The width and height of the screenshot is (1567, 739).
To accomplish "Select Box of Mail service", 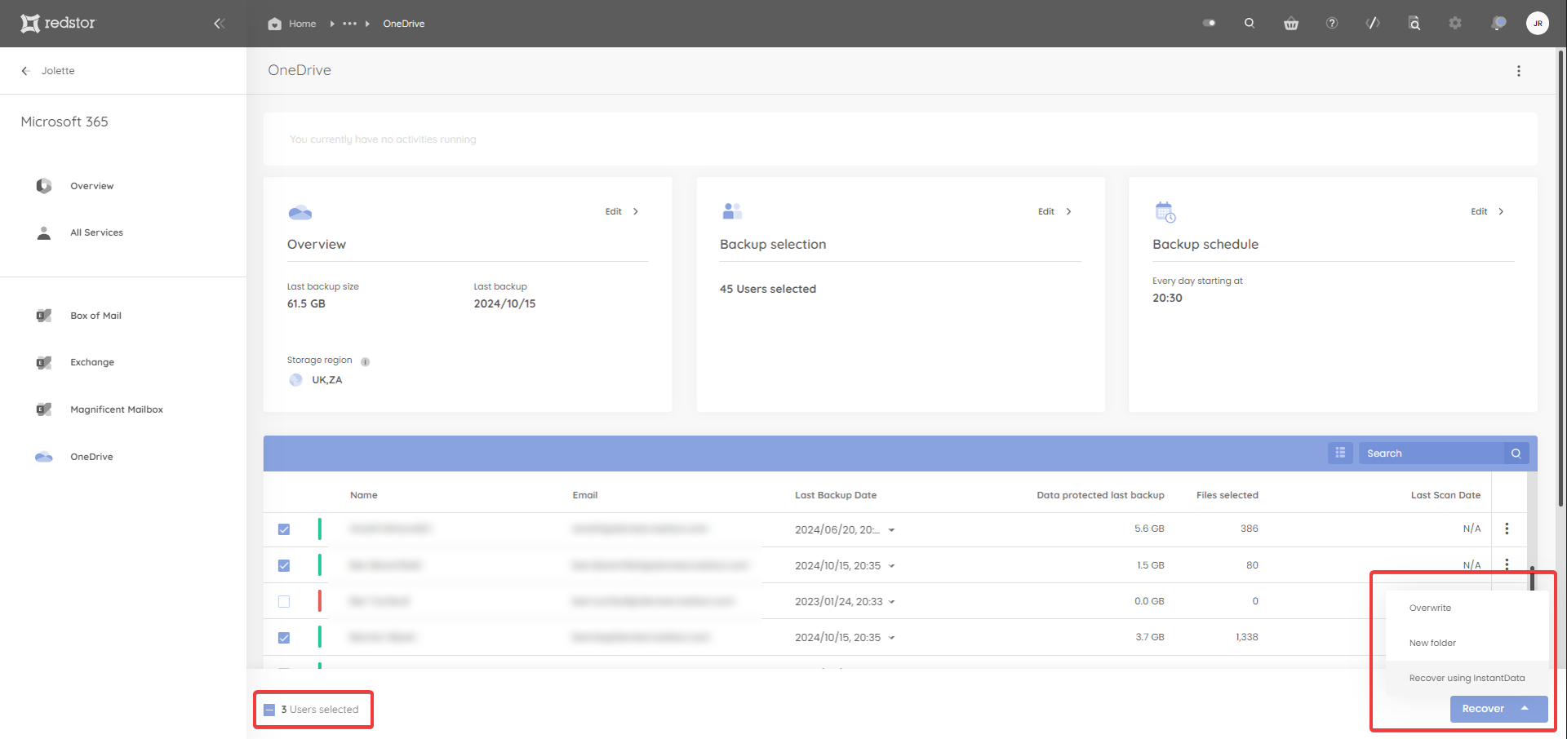I will [95, 316].
